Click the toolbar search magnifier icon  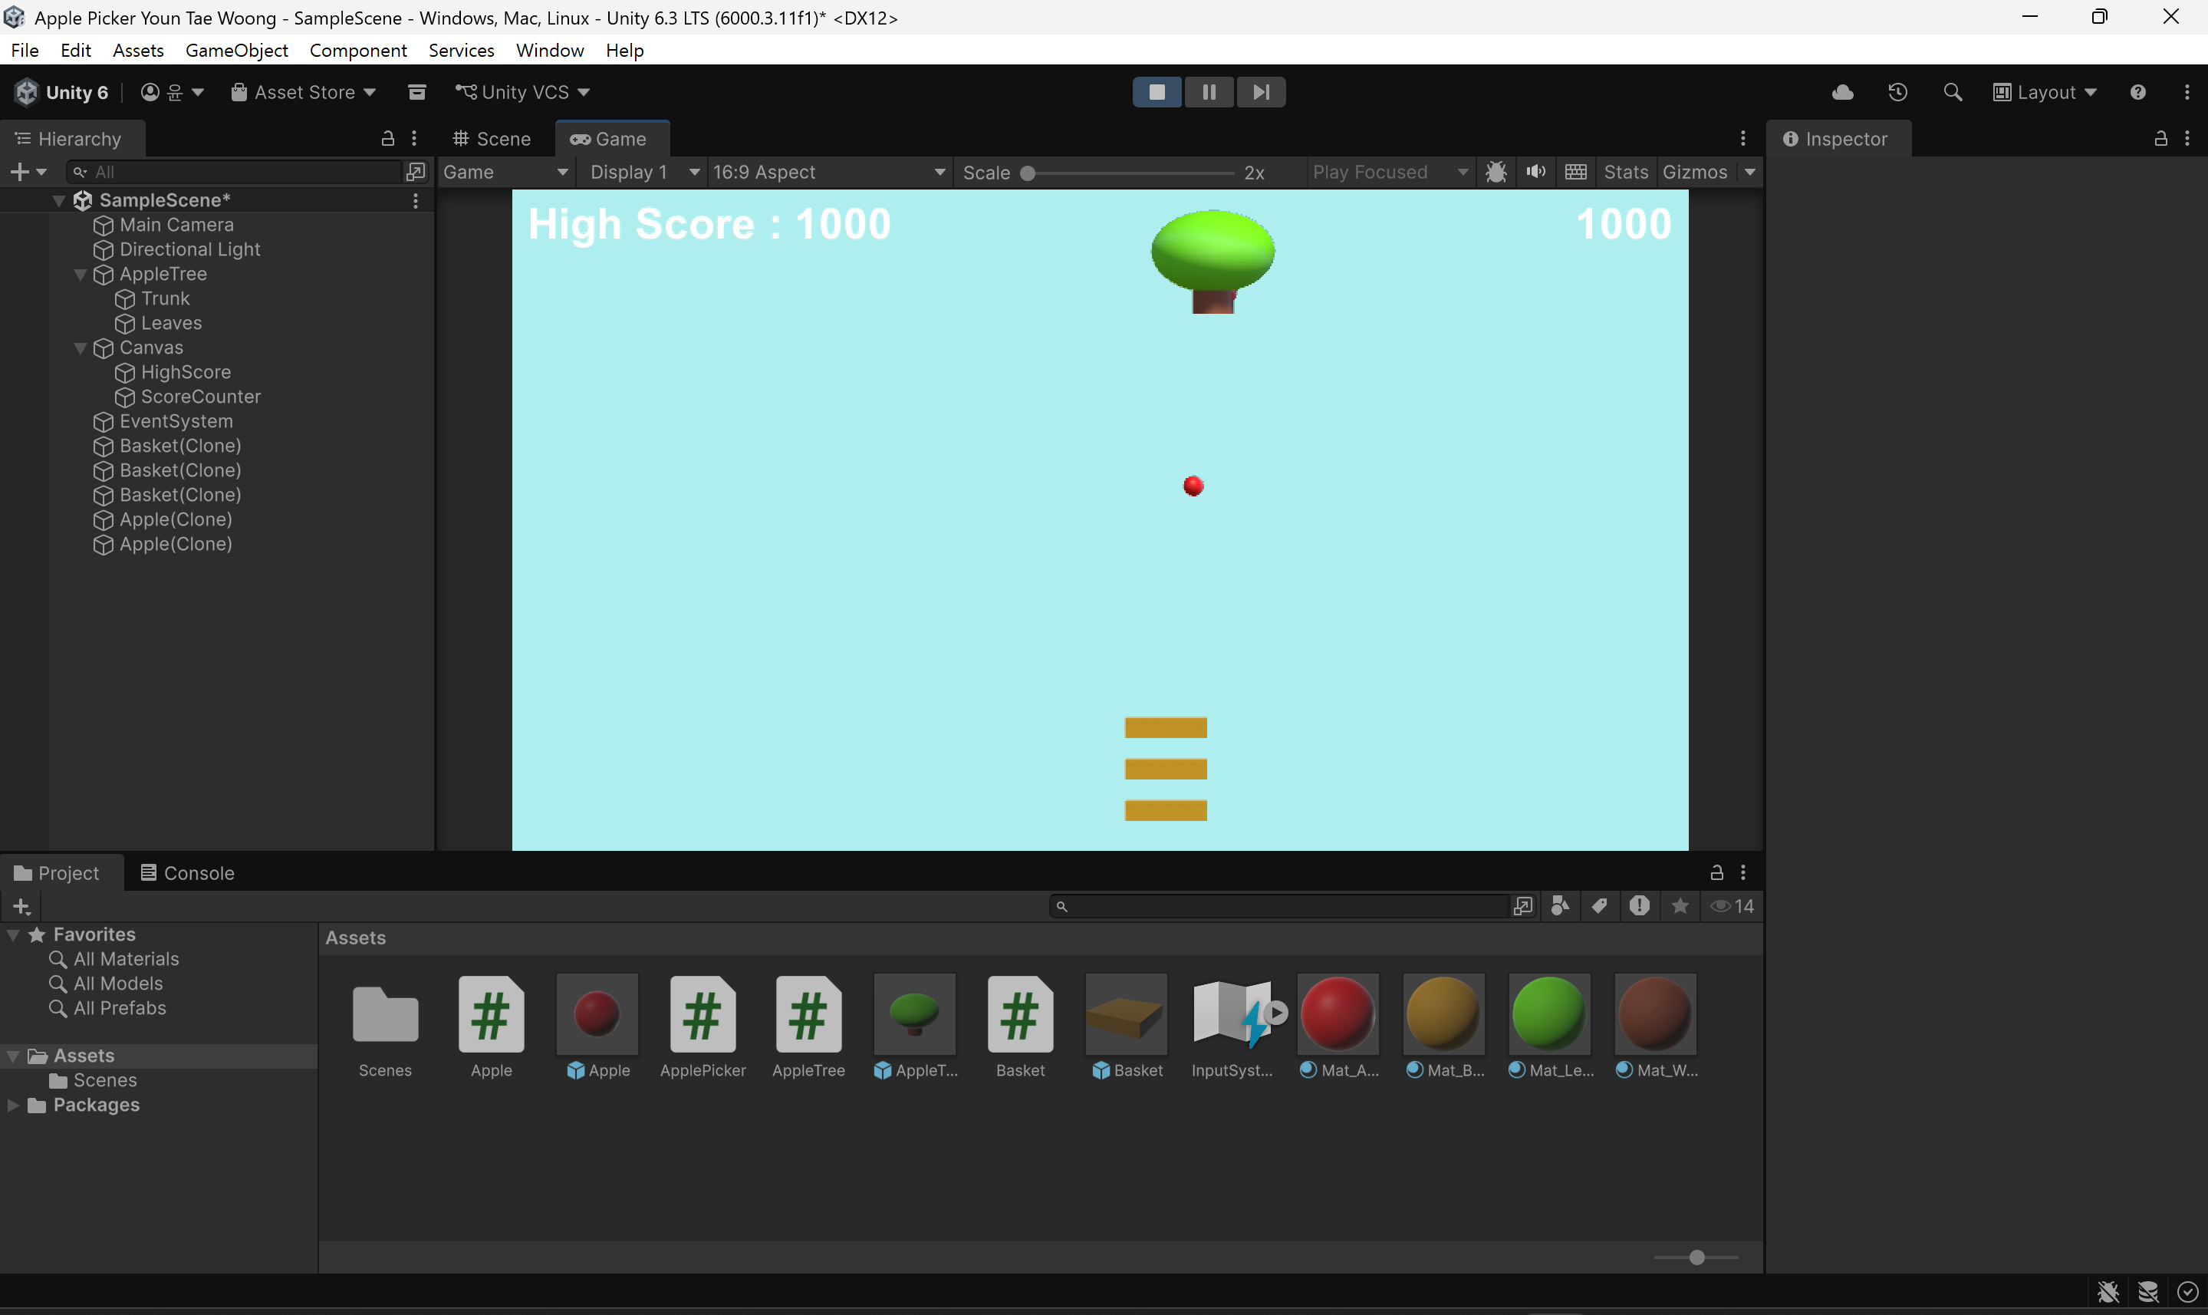(1952, 92)
